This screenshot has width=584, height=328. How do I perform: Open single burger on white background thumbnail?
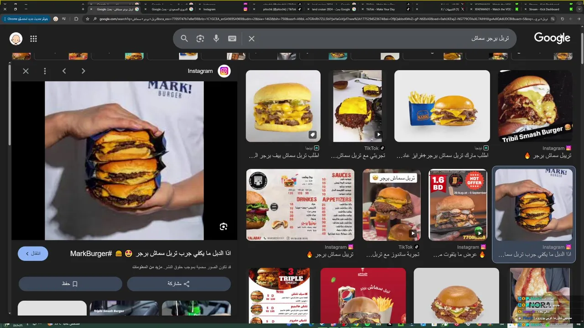point(456,296)
